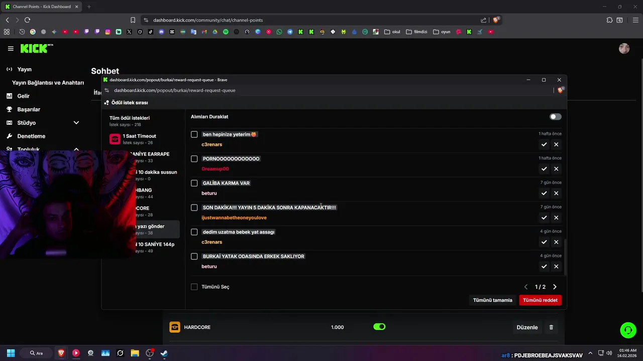The width and height of the screenshot is (643, 361).
Task: Select Tüm ödül istekleri filter
Action: click(143, 121)
